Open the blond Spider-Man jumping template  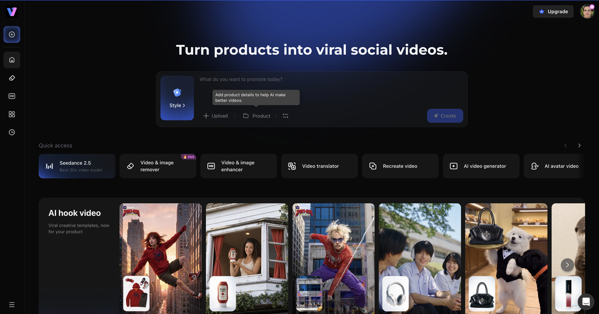[334, 258]
